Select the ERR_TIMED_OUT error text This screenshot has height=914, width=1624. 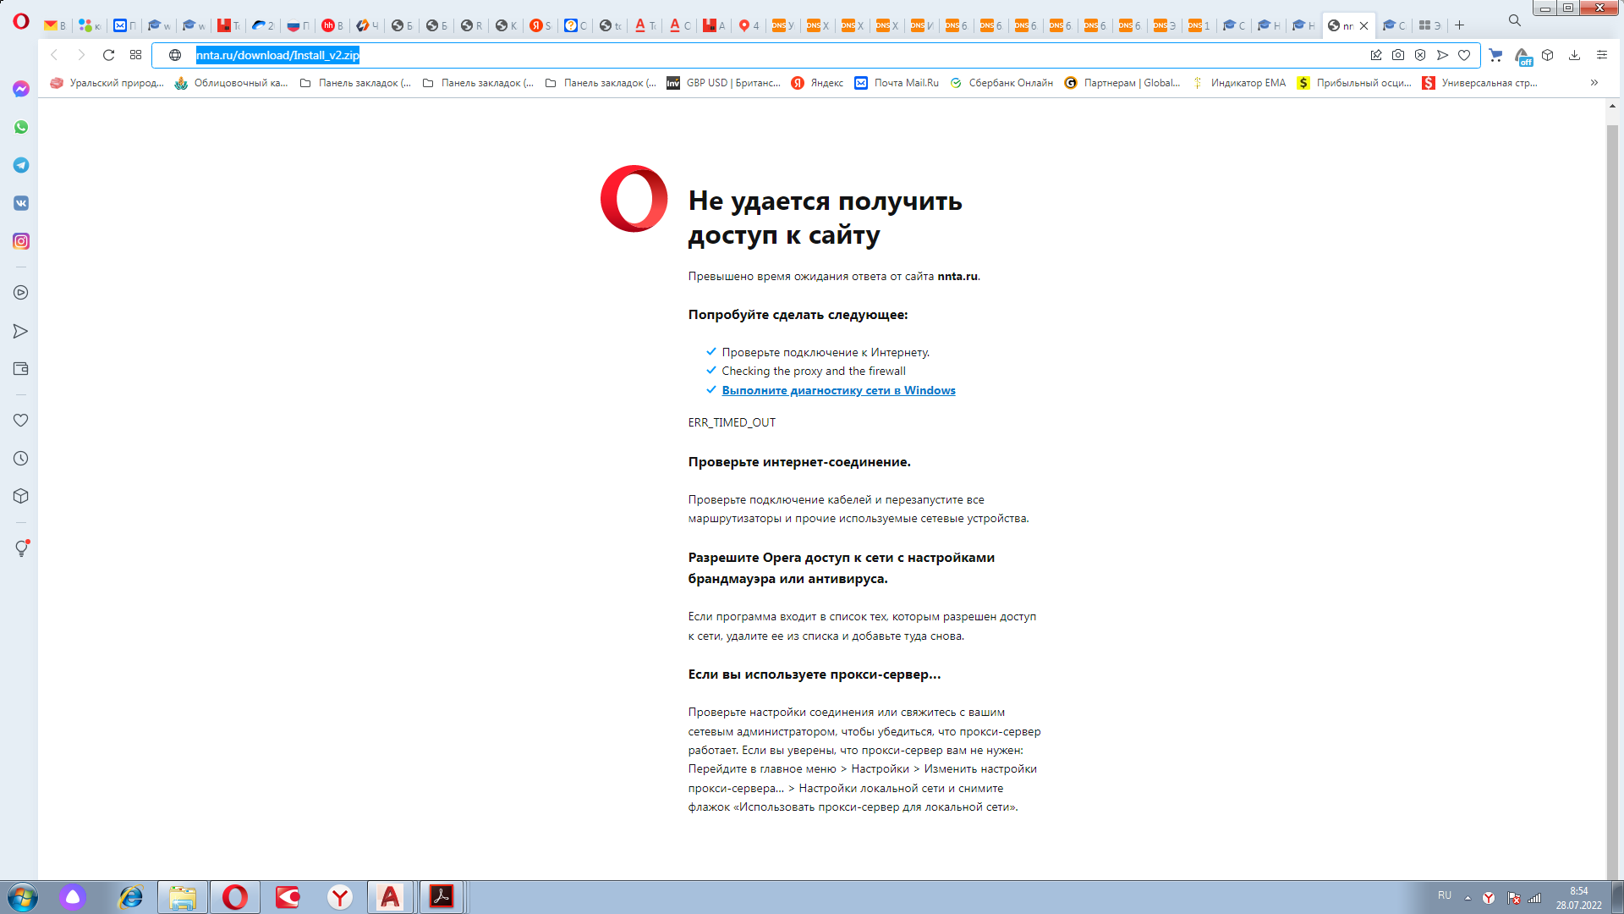click(732, 422)
